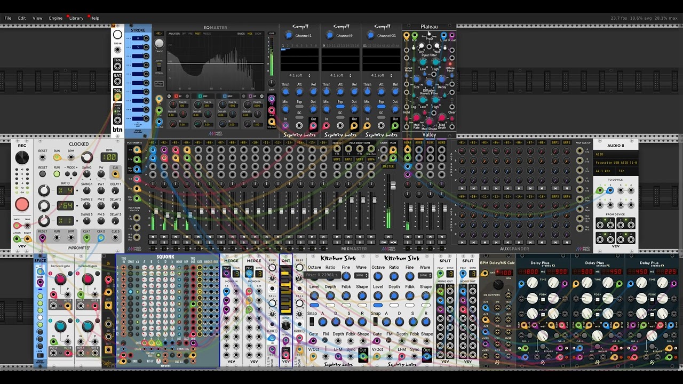Open ratio dropdown '4:1 soft' on Comp Channel:G1

click(381, 75)
